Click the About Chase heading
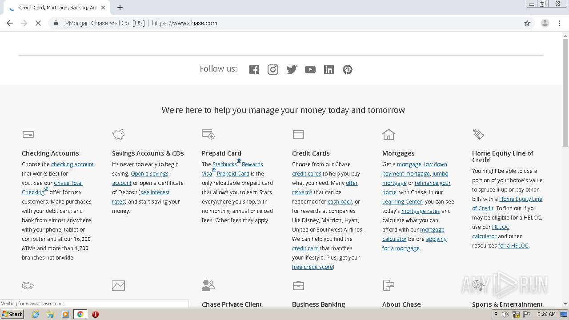Viewport: 569px width, 320px height. 401,304
